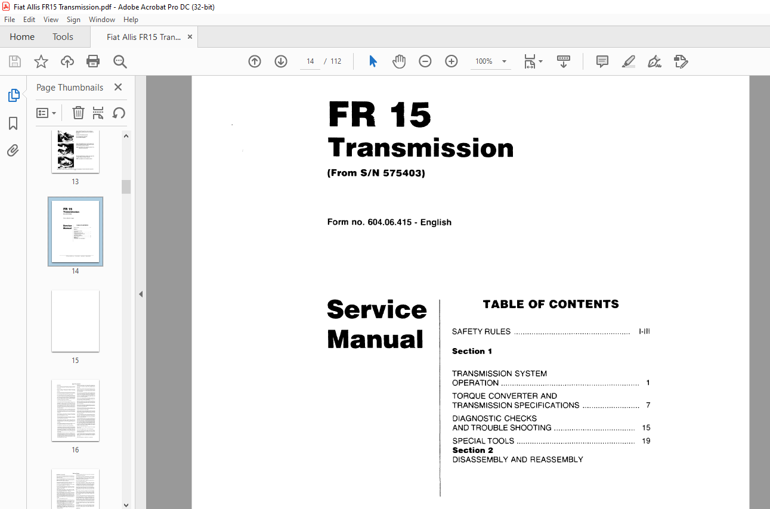Click the SPECIAL TOOLS contents entry
Screen dimensions: 770x509
pyautogui.click(x=551, y=441)
